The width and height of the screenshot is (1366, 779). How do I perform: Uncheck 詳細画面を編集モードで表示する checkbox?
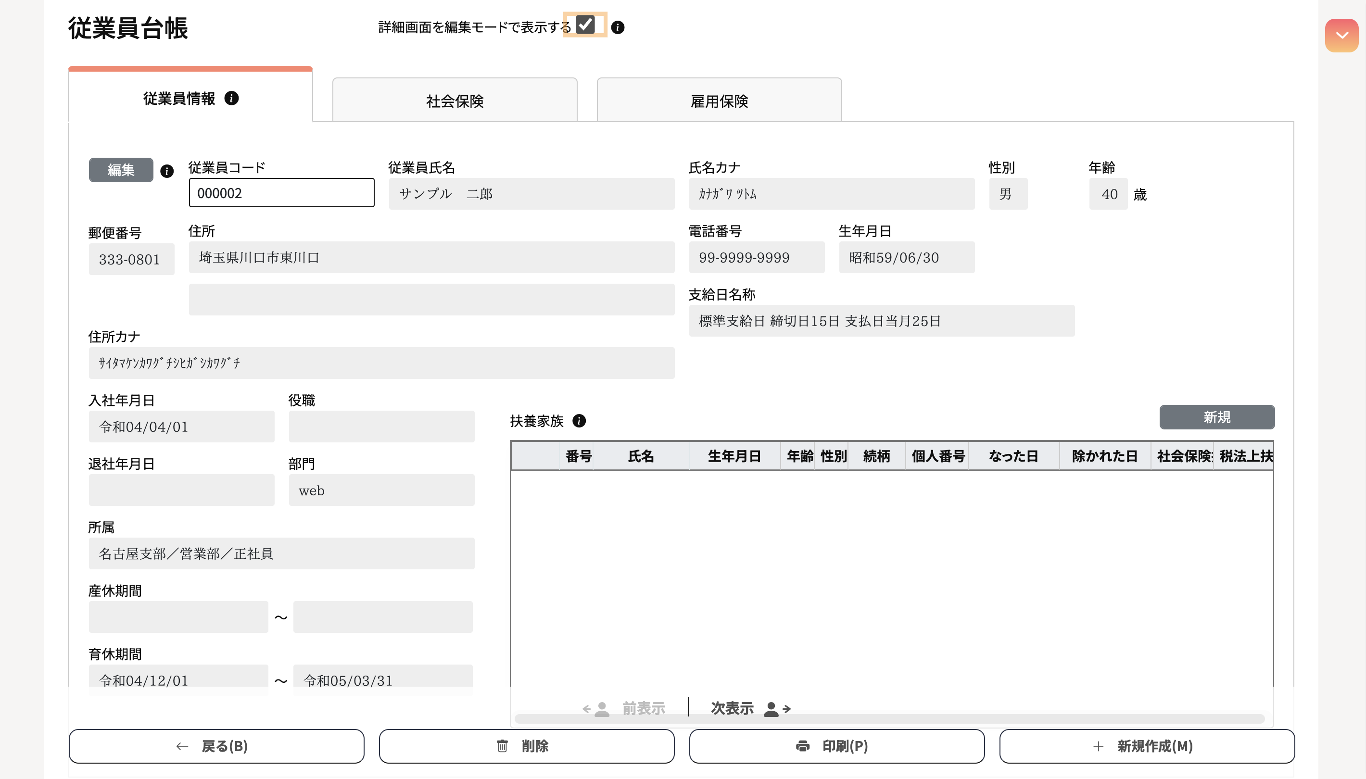(x=585, y=25)
